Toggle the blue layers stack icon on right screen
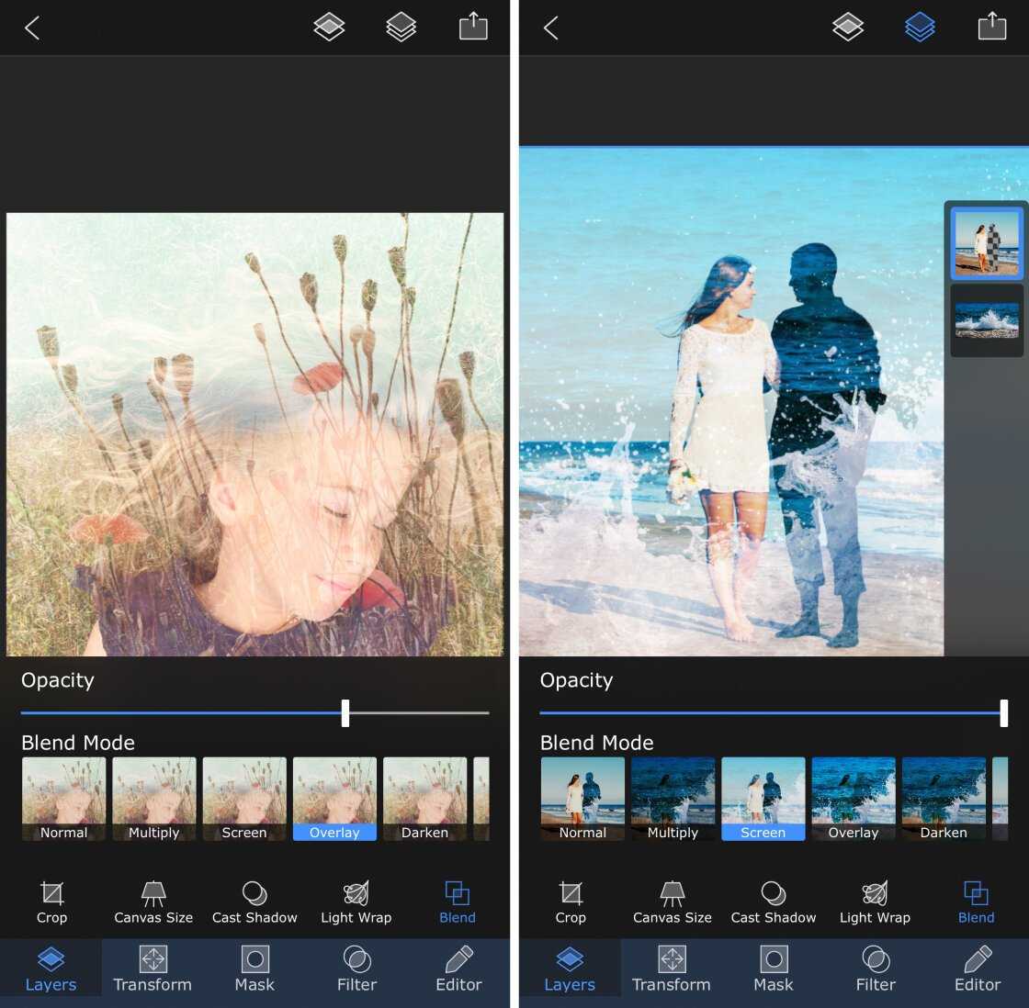Image resolution: width=1029 pixels, height=1008 pixels. click(x=920, y=28)
